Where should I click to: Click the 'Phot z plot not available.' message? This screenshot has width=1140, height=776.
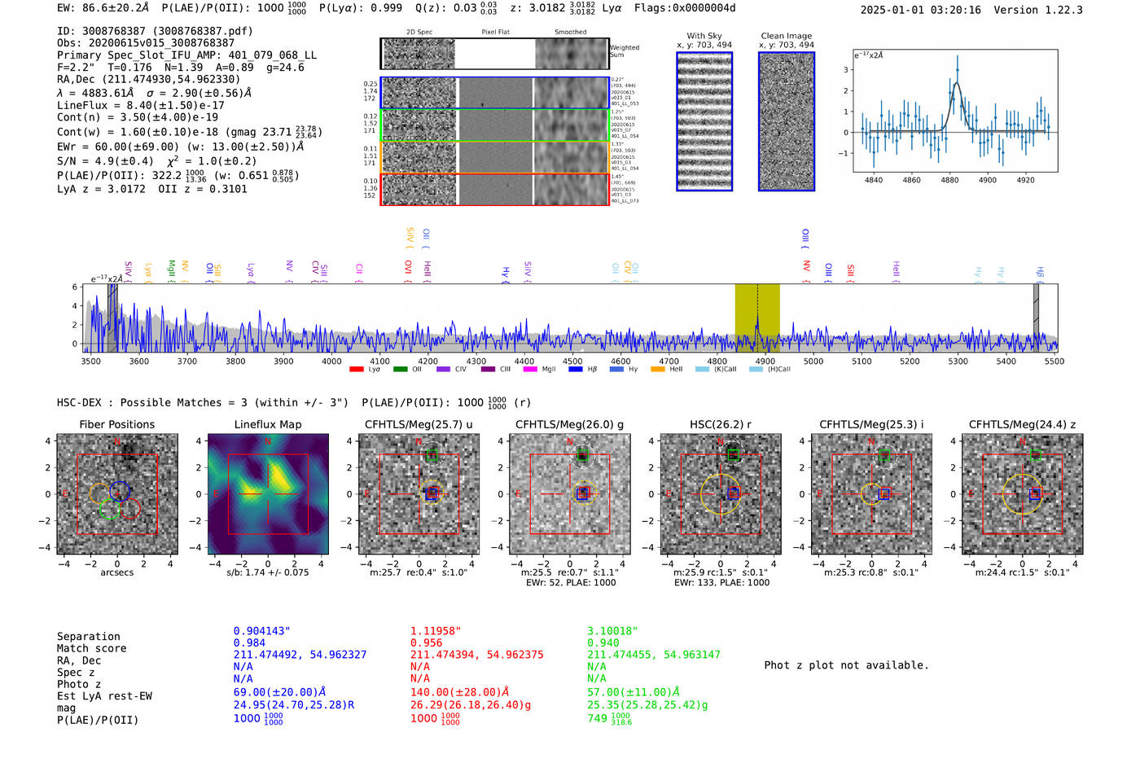(846, 665)
